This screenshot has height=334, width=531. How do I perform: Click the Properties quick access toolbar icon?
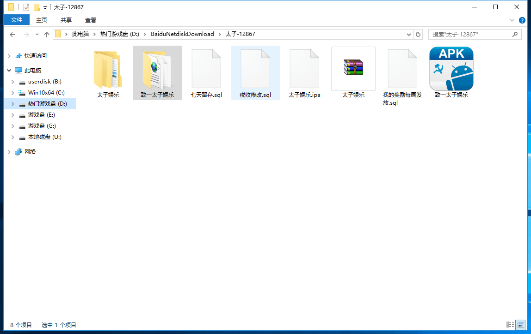[x=26, y=7]
